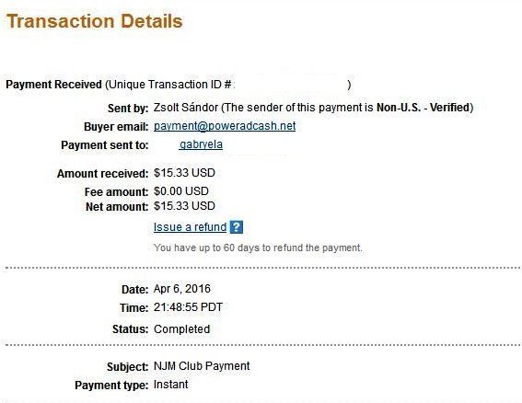Click the Transaction Details heading
Screen dimensions: 522x403
click(x=95, y=21)
